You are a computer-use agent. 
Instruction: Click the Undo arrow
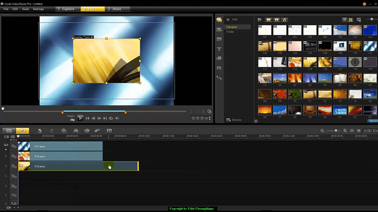pos(40,131)
